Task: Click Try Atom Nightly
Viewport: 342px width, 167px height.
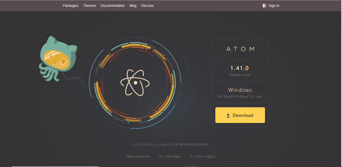Action: (202, 156)
